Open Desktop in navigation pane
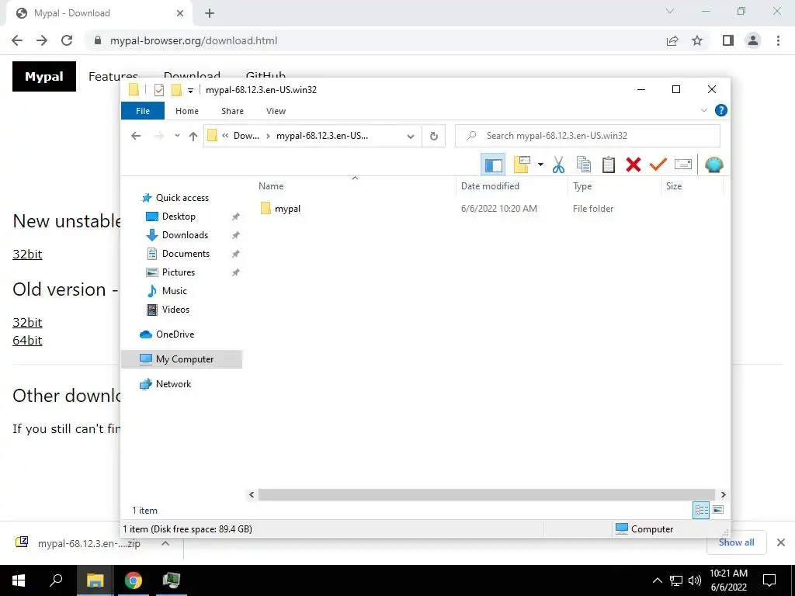 click(x=179, y=217)
